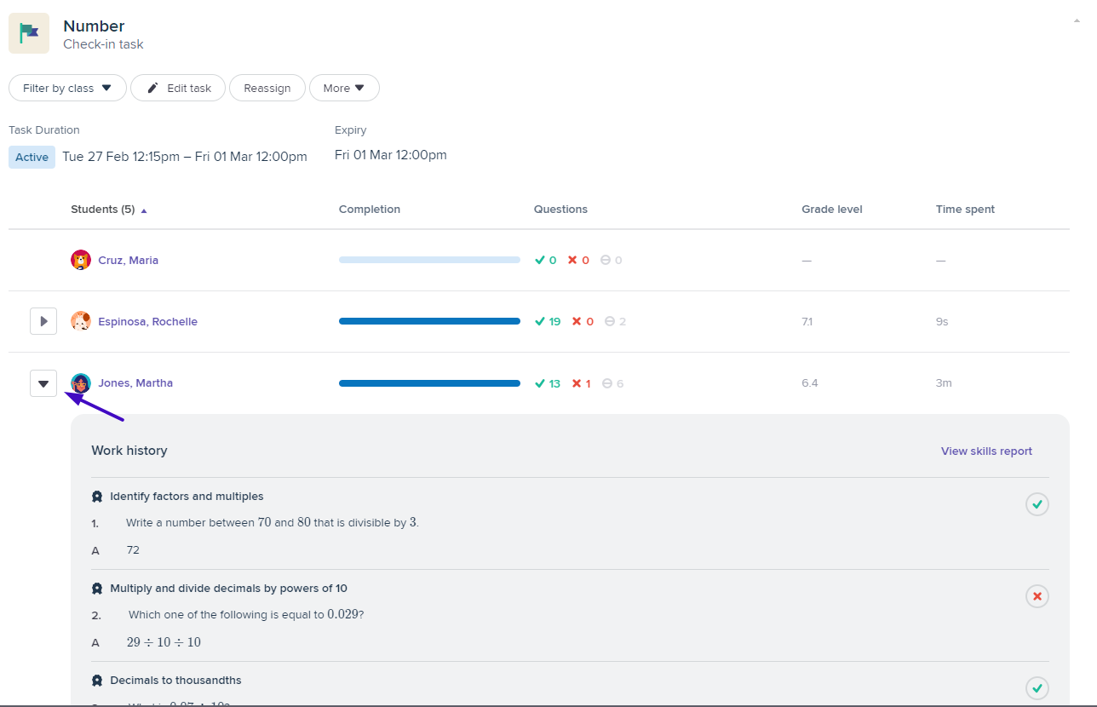This screenshot has width=1097, height=707.
Task: Click the Work history heading
Action: 129,451
